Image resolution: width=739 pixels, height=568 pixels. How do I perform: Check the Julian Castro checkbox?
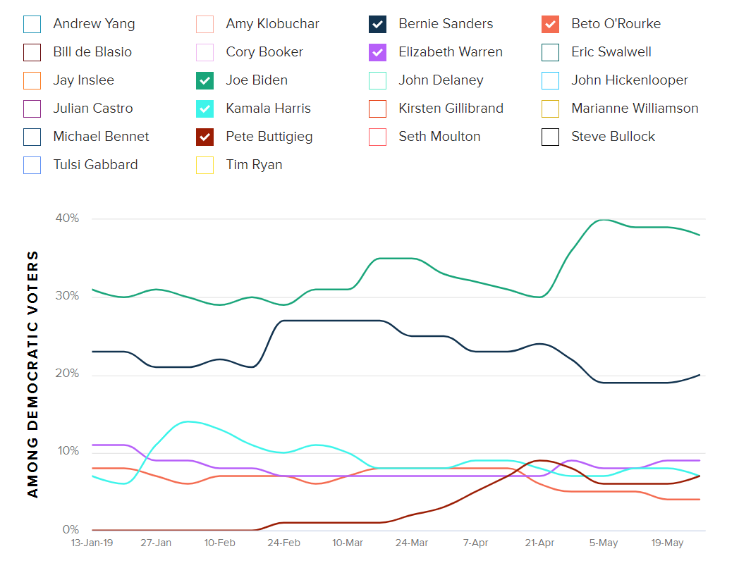pos(32,109)
